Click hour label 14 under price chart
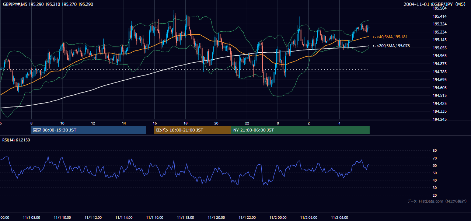471x221 pixels. [x=124, y=123]
